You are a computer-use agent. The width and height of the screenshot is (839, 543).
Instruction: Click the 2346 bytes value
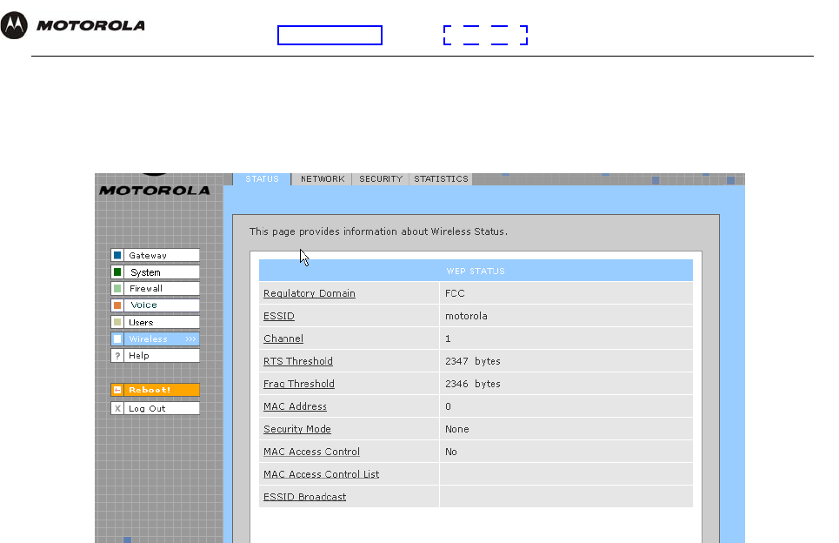point(472,384)
